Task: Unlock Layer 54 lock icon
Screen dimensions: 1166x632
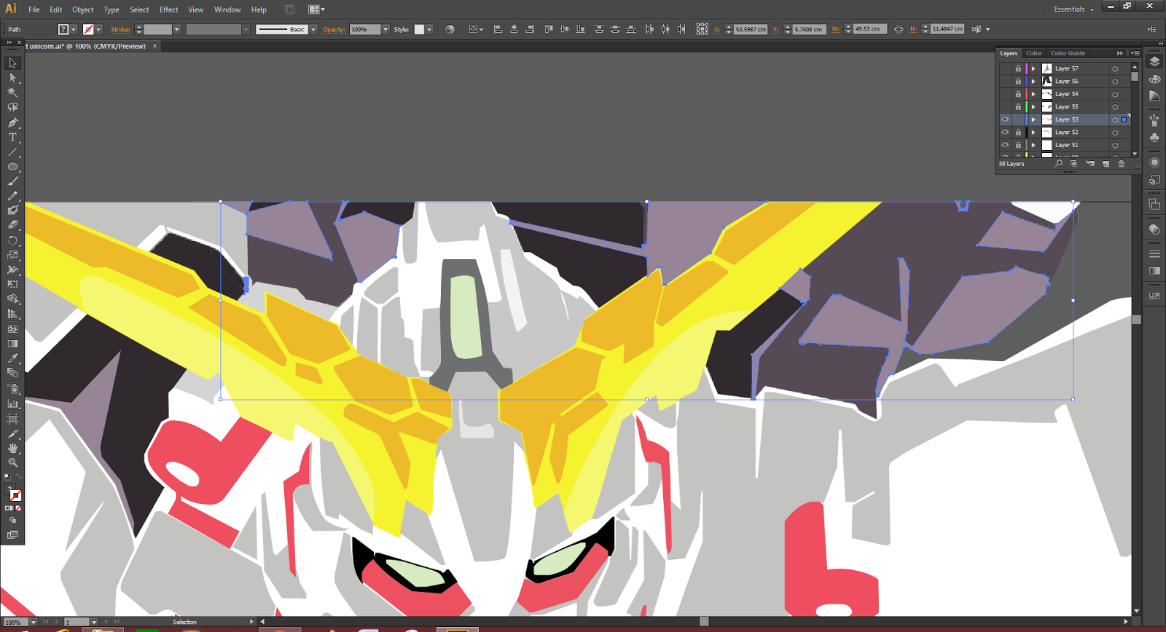Action: (x=1018, y=94)
